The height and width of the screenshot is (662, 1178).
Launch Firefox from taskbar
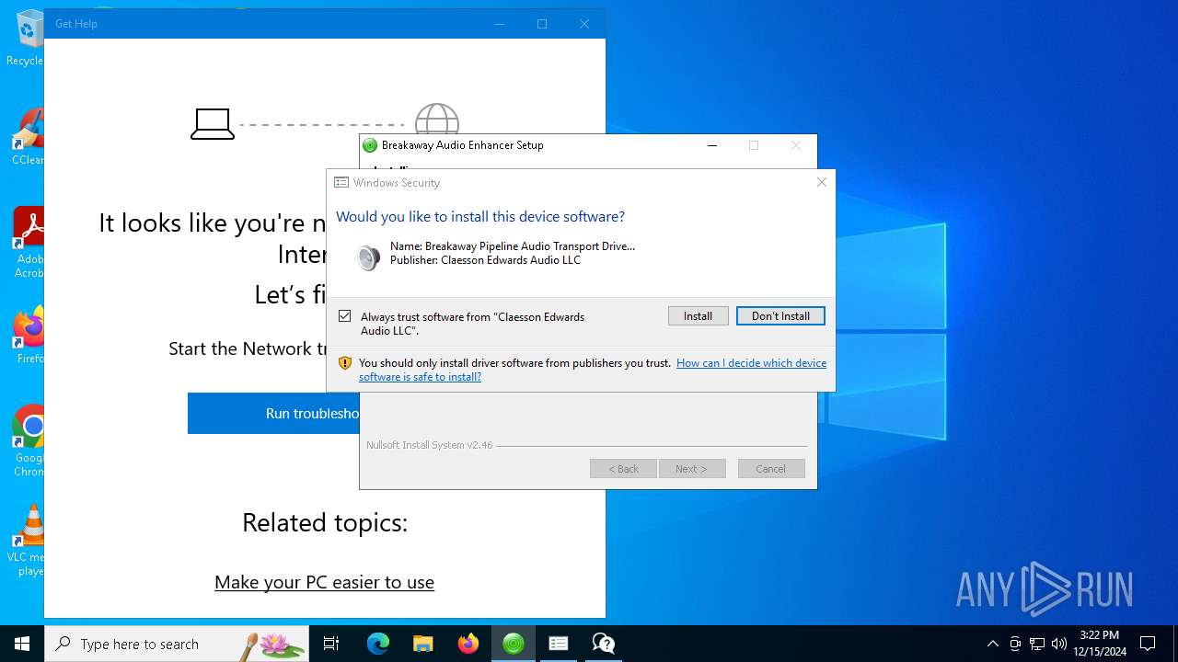[x=468, y=644]
